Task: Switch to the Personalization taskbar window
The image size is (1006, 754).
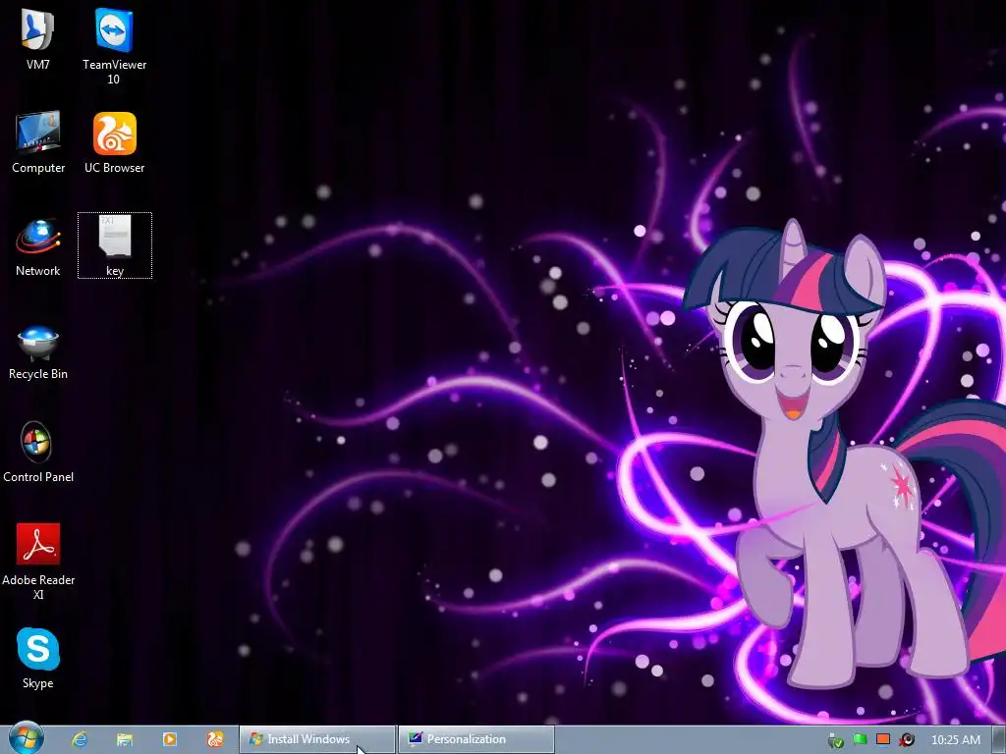Action: (476, 739)
